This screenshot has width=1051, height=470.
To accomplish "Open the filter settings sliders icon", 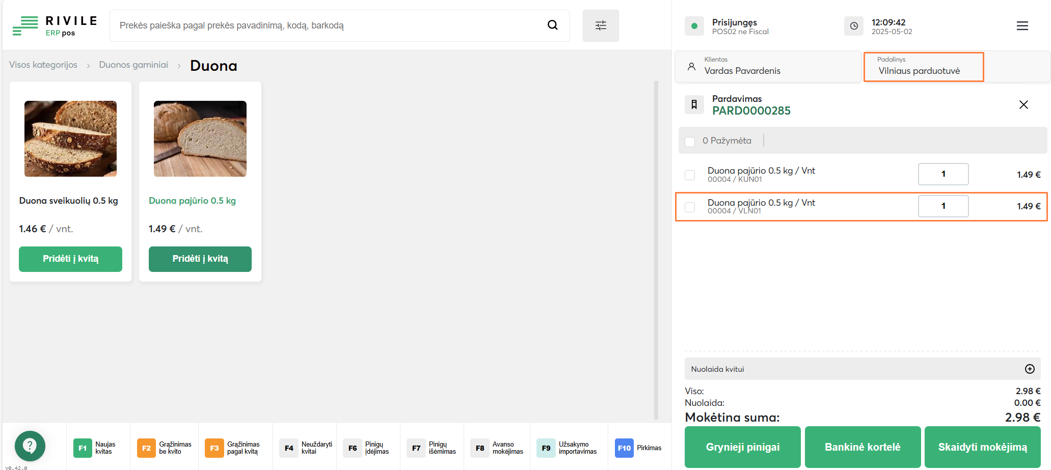I will point(601,25).
